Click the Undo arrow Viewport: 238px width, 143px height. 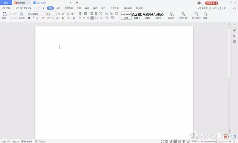(x=34, y=8)
